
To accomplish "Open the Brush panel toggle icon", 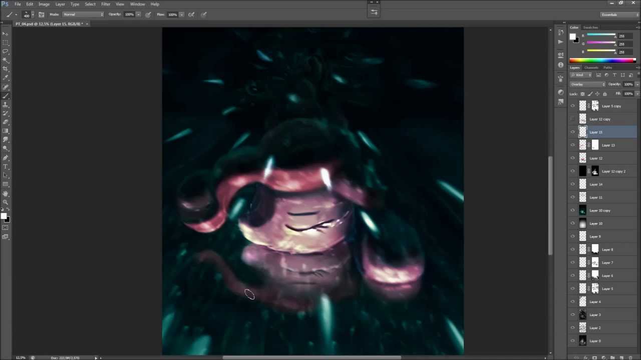I will pyautogui.click(x=41, y=14).
